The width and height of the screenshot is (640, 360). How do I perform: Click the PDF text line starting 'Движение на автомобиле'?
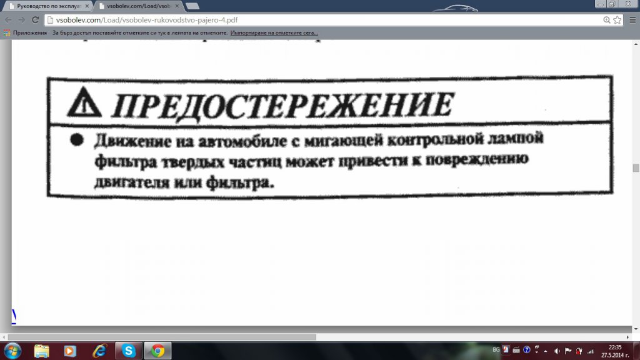pyautogui.click(x=319, y=140)
